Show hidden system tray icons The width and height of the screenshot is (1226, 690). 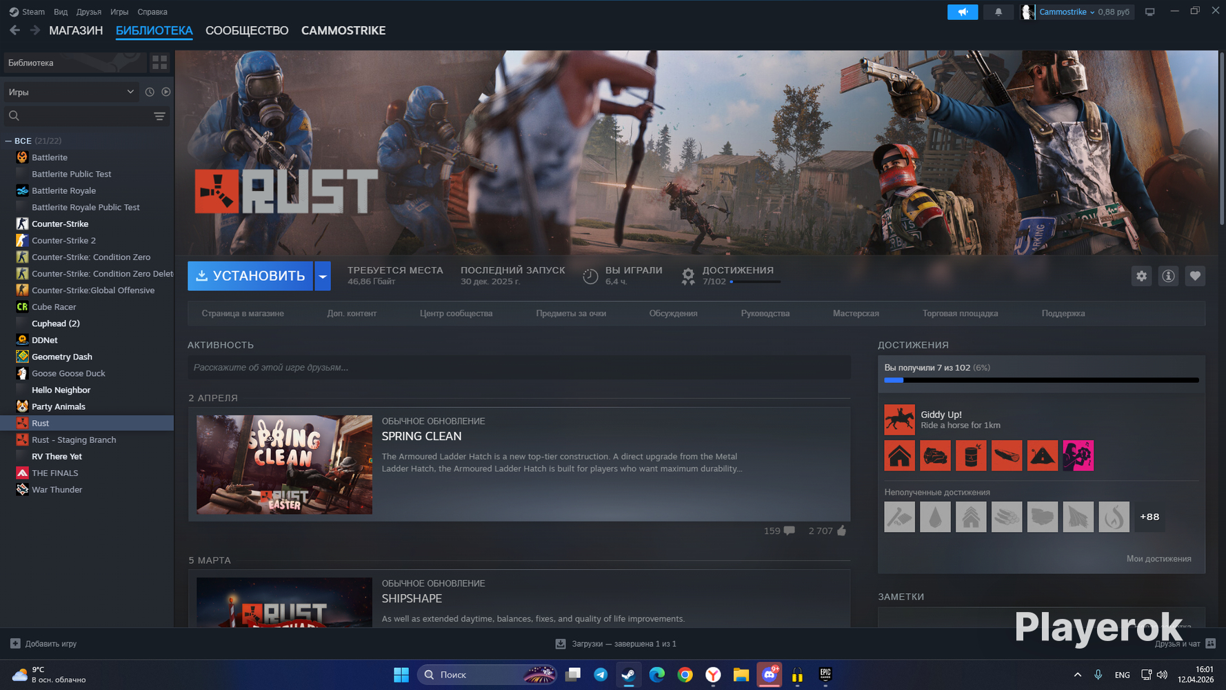(x=1077, y=675)
